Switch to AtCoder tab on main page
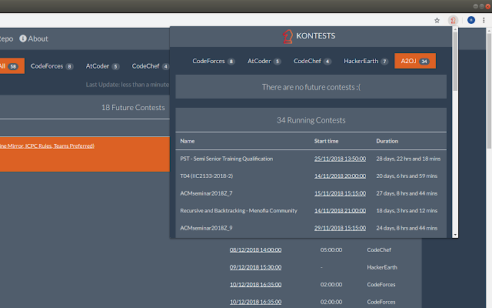This screenshot has width=492, height=308. [102, 66]
